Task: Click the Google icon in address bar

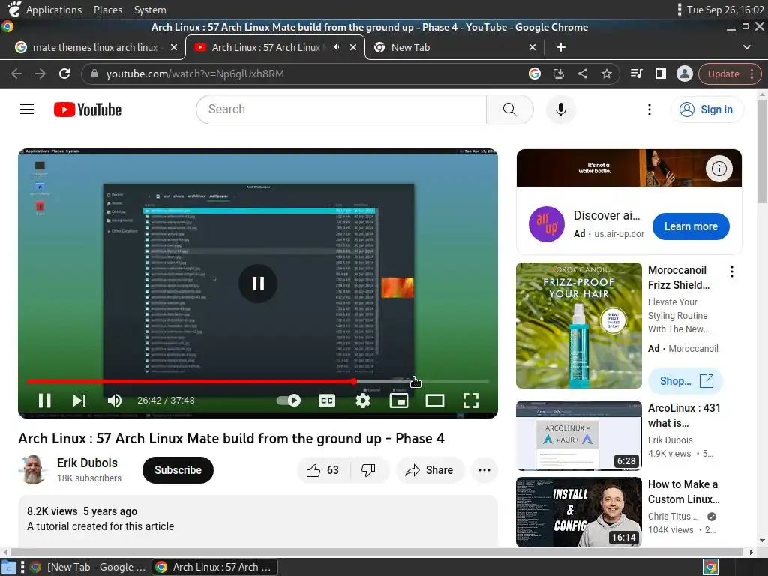Action: (534, 73)
